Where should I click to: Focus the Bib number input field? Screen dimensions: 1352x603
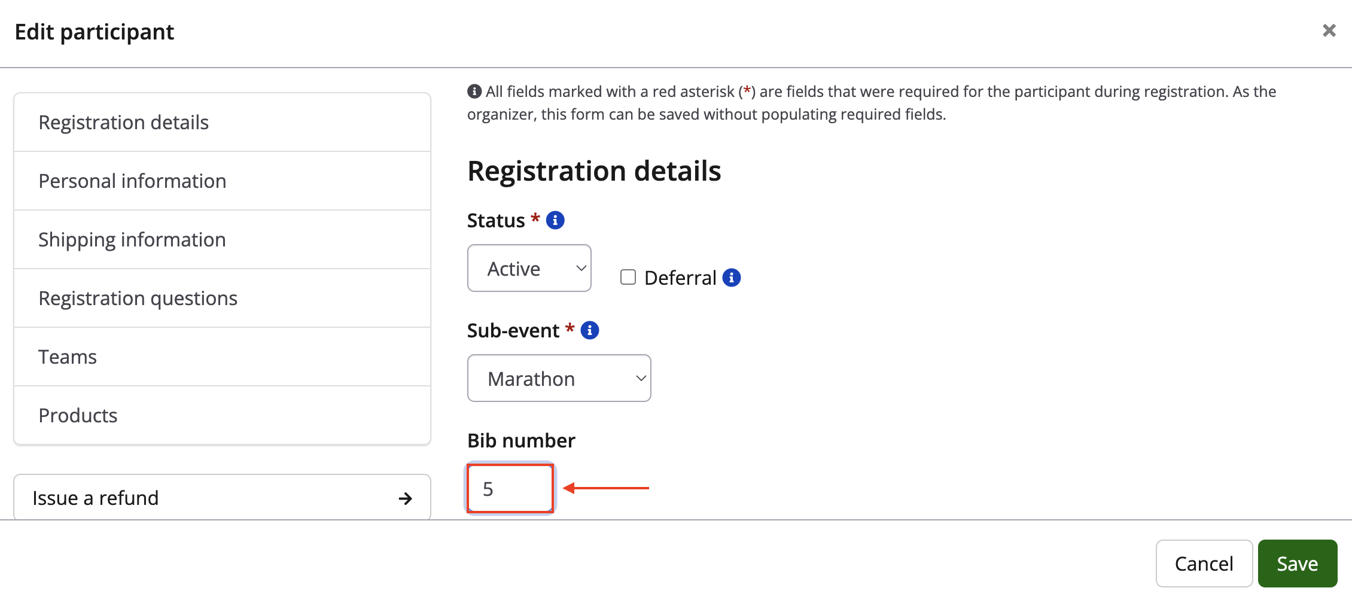pos(510,489)
